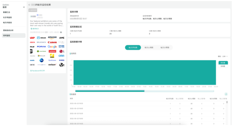Click the 监控数据详情 heading
232x127 pixels.
tap(76, 42)
